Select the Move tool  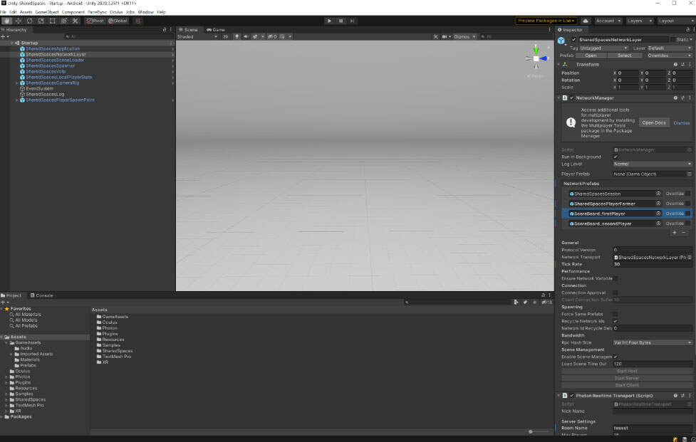tap(18, 21)
